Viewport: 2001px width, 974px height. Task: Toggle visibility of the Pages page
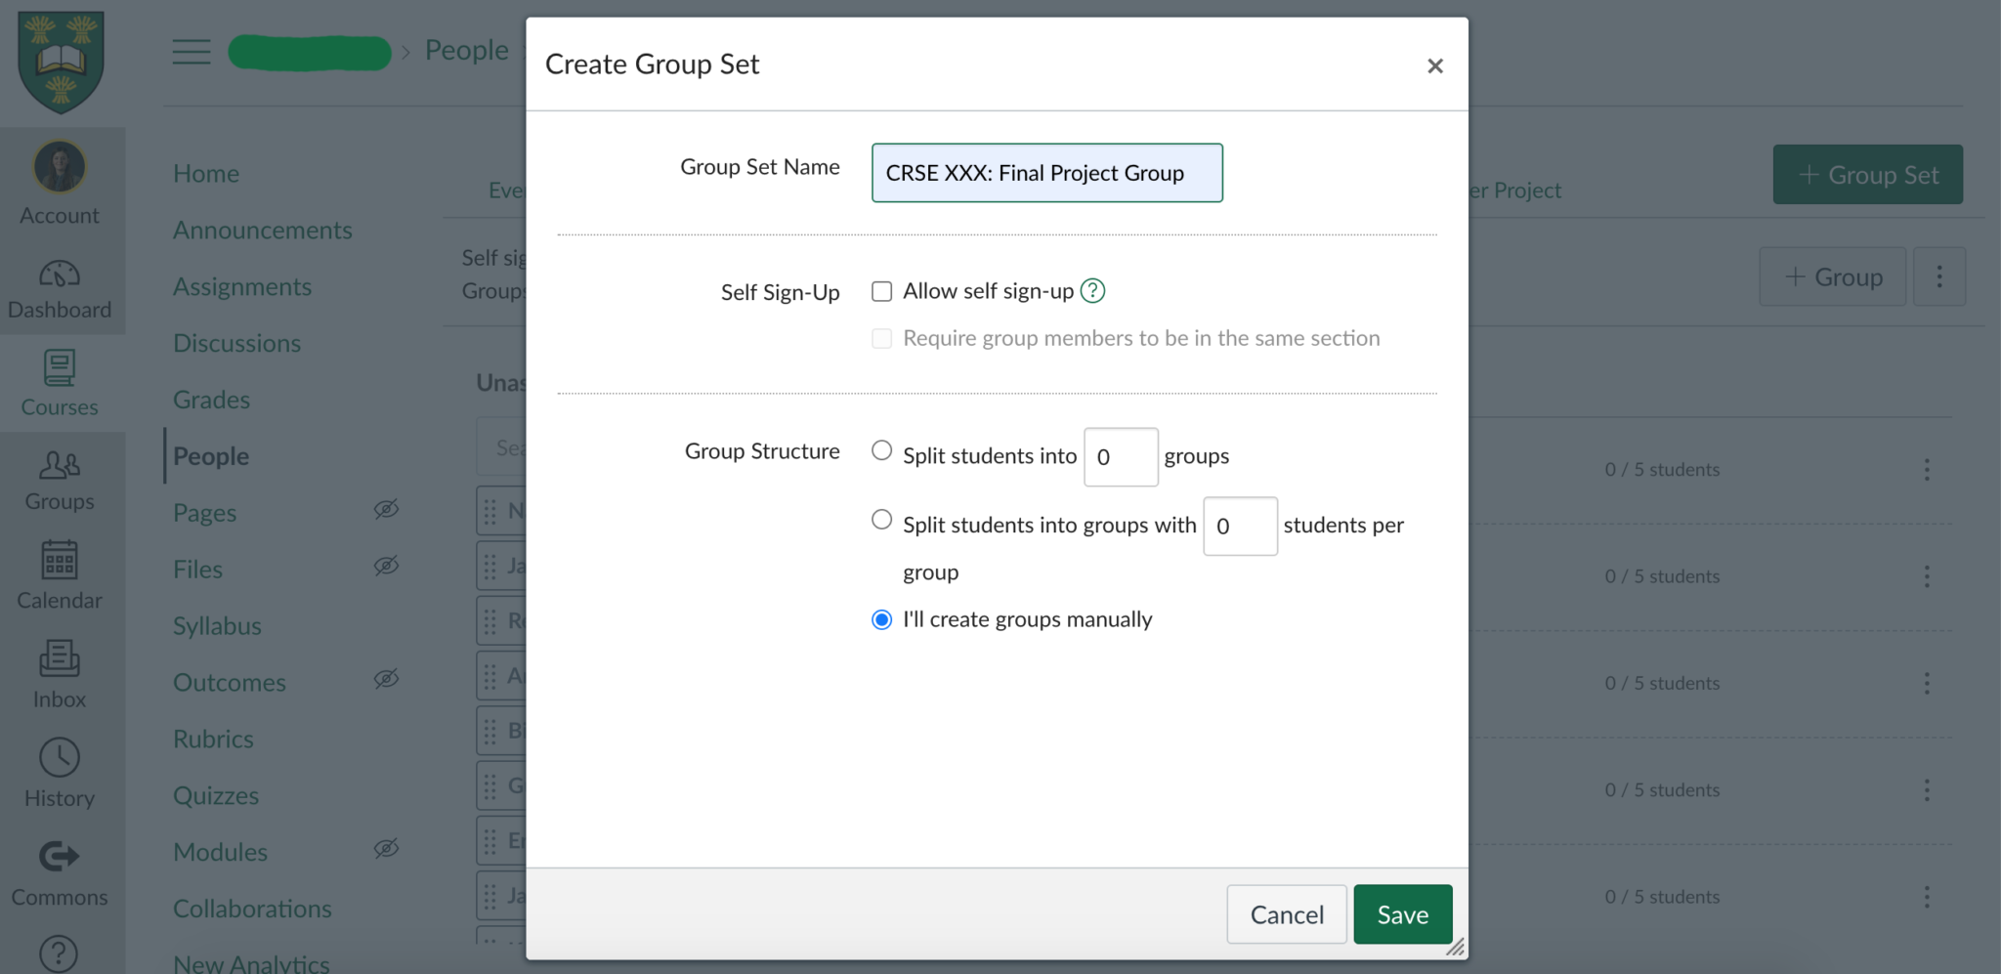[x=386, y=509]
